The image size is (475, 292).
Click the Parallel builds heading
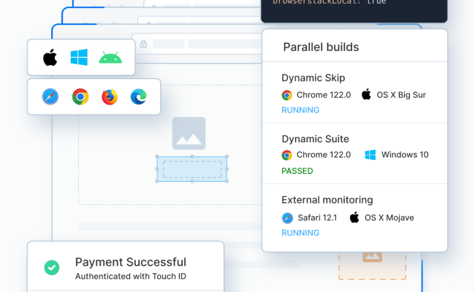click(321, 47)
